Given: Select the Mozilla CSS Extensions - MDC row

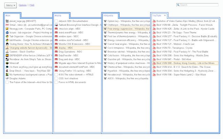Looking at the screenshot, I should point(78,44).
